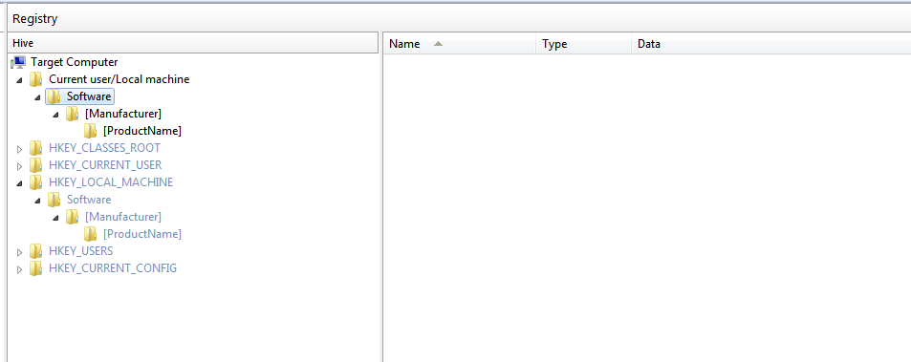Click the gray [Manufacturer] folder icon under HKEY_LOCAL_MACHINE

pyautogui.click(x=72, y=217)
